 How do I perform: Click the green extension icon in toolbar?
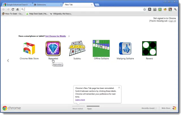pyautogui.click(x=160, y=9)
